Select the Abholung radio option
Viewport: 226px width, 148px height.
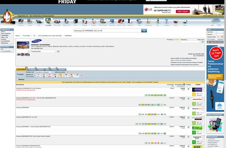click(x=17, y=79)
